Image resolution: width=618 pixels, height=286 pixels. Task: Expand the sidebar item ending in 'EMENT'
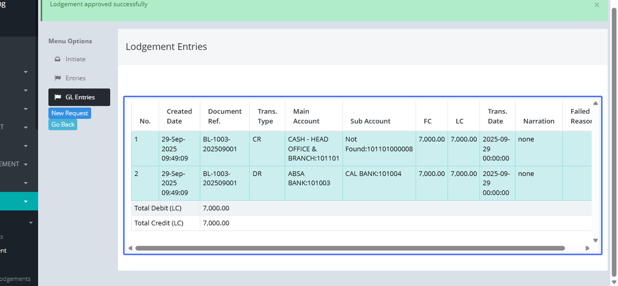[x=26, y=165]
